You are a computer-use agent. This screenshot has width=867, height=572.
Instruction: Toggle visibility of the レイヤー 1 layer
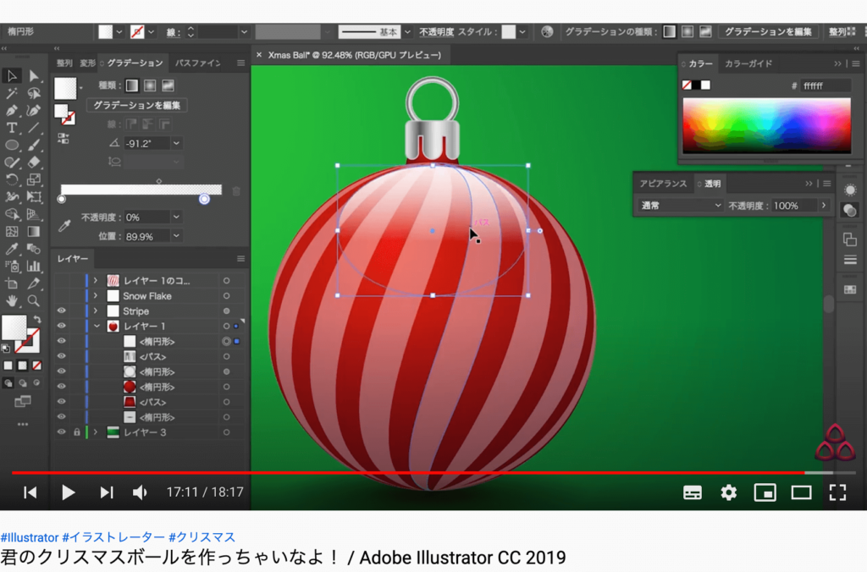pos(61,325)
